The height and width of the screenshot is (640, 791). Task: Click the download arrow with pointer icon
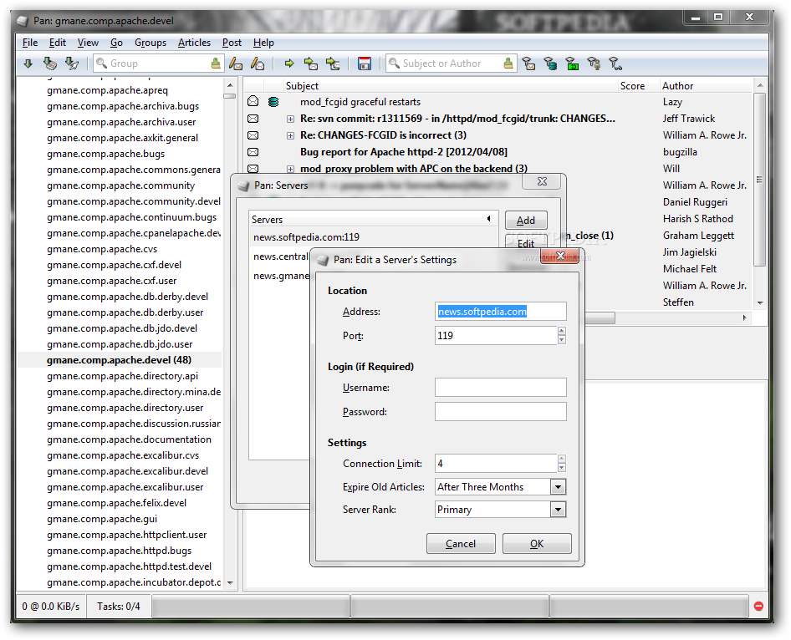click(x=72, y=63)
